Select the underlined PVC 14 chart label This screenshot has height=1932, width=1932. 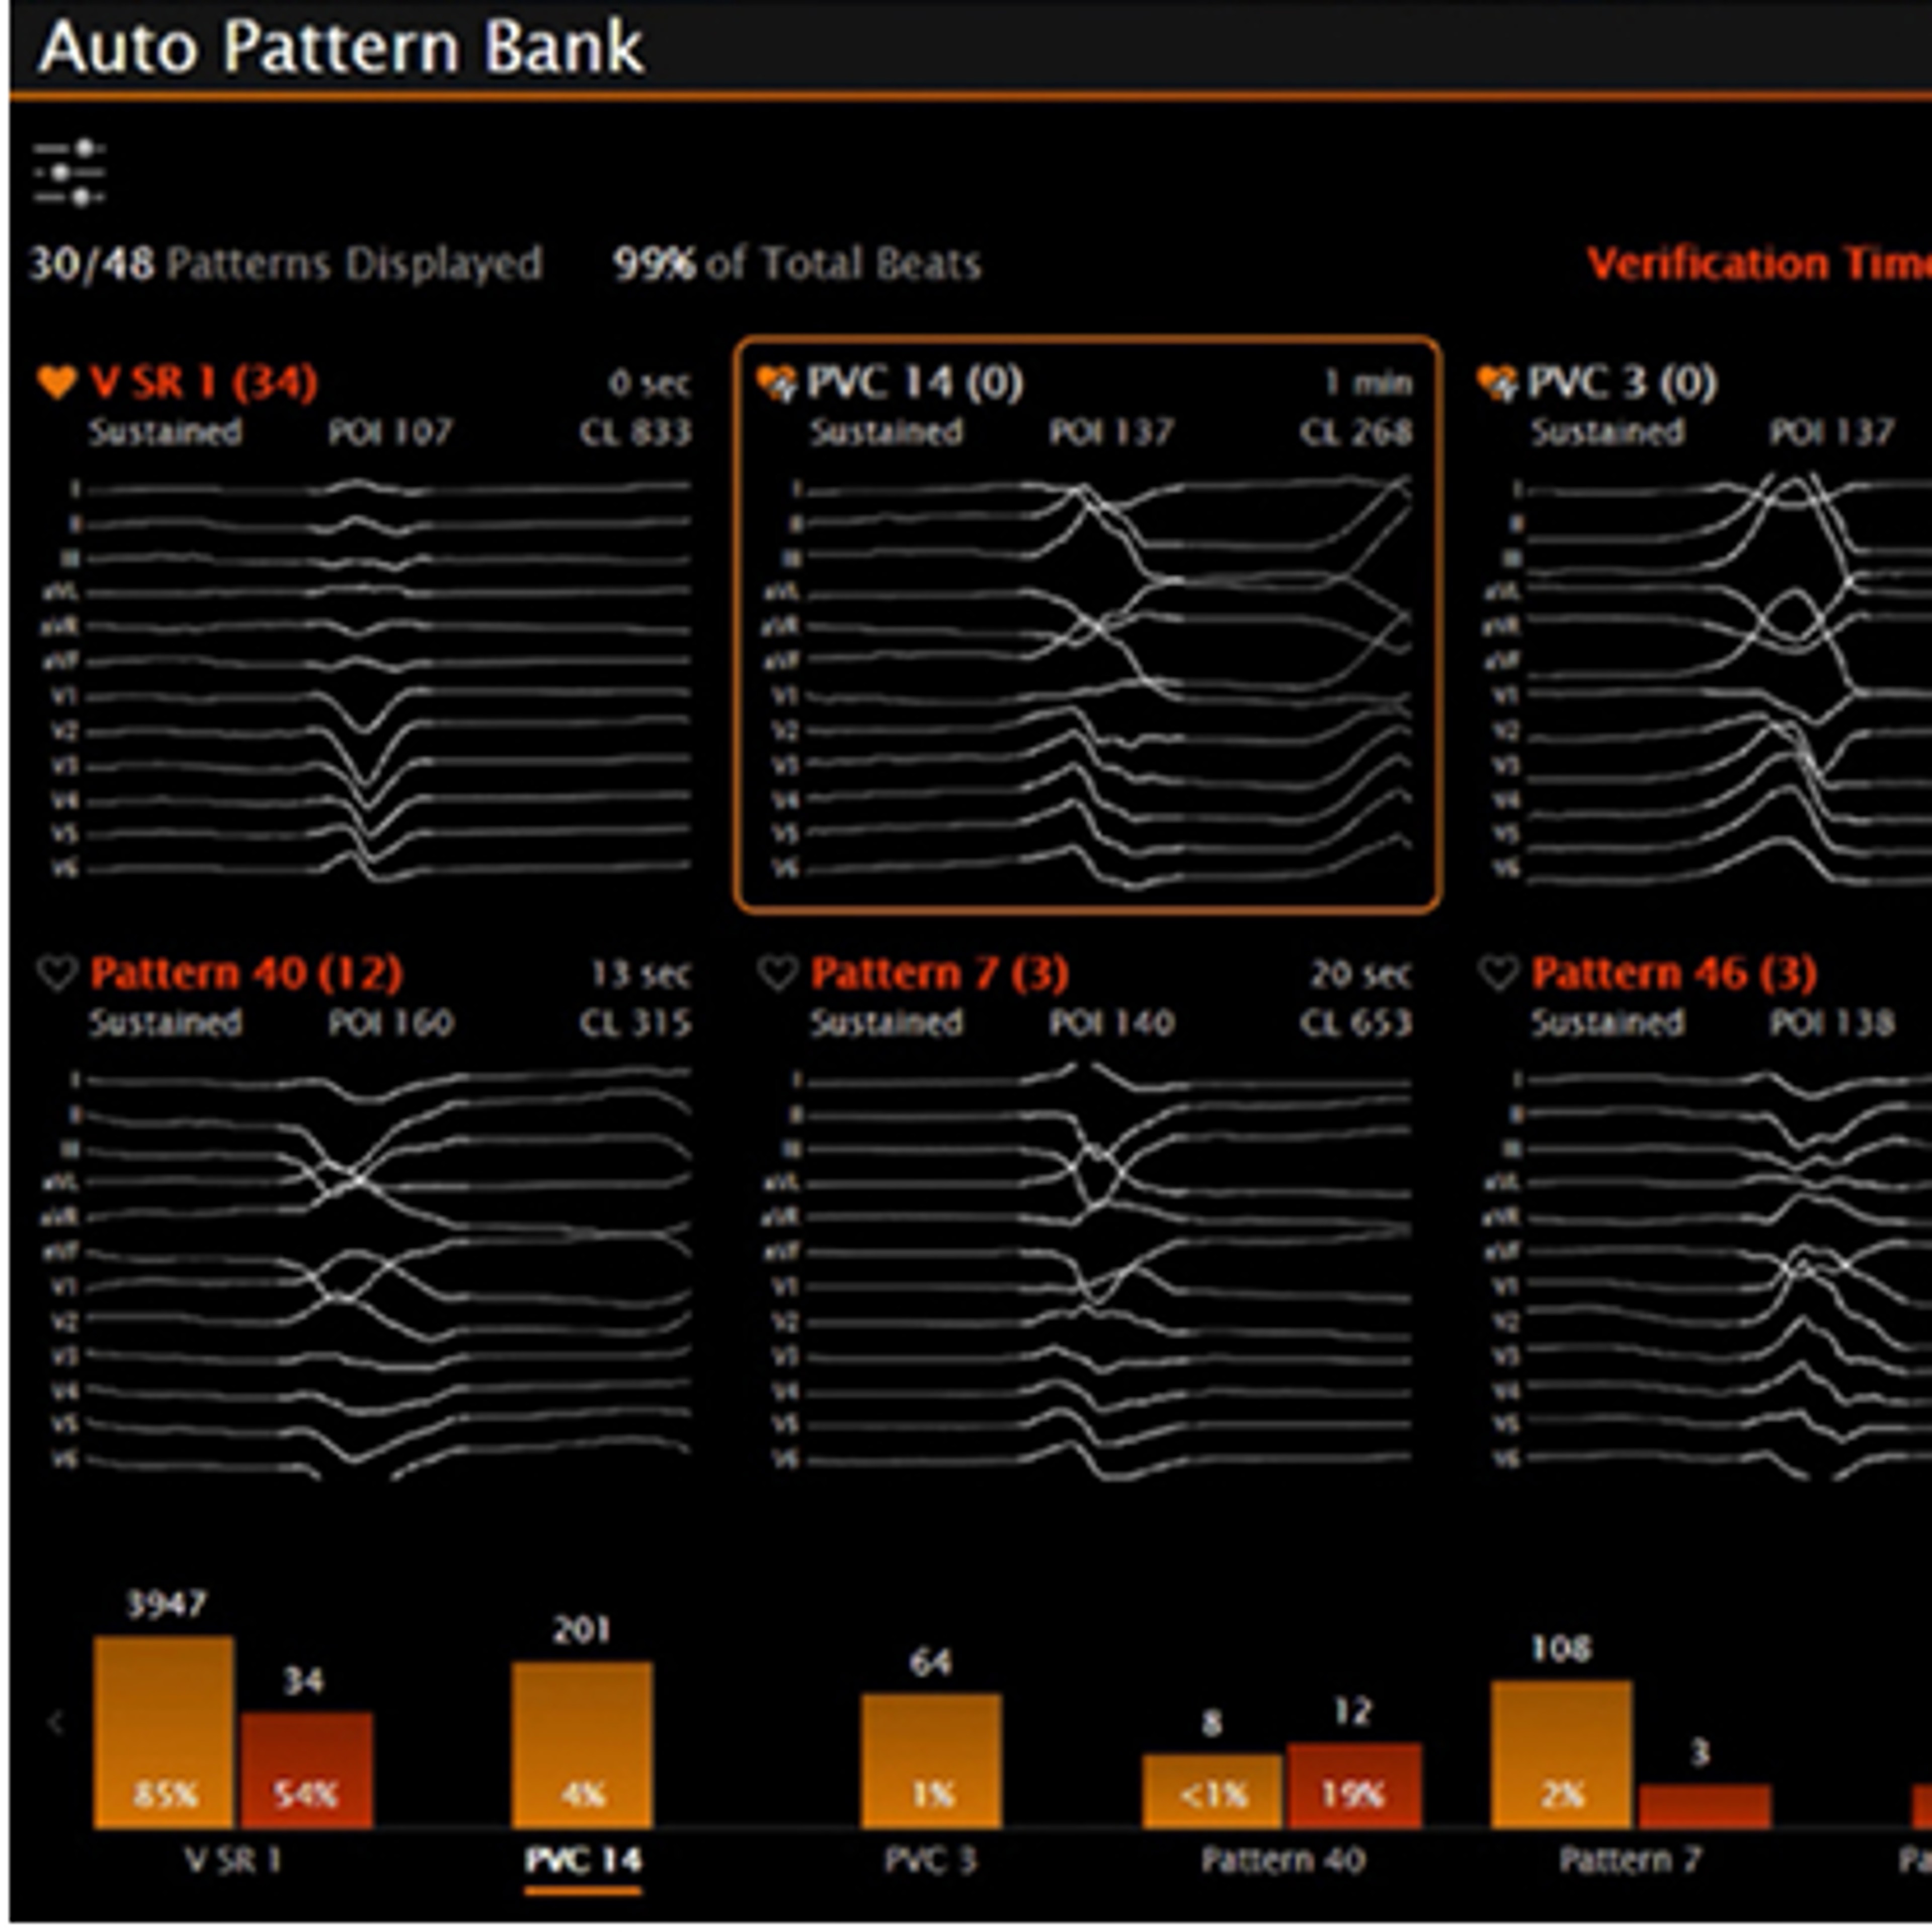click(x=583, y=1860)
